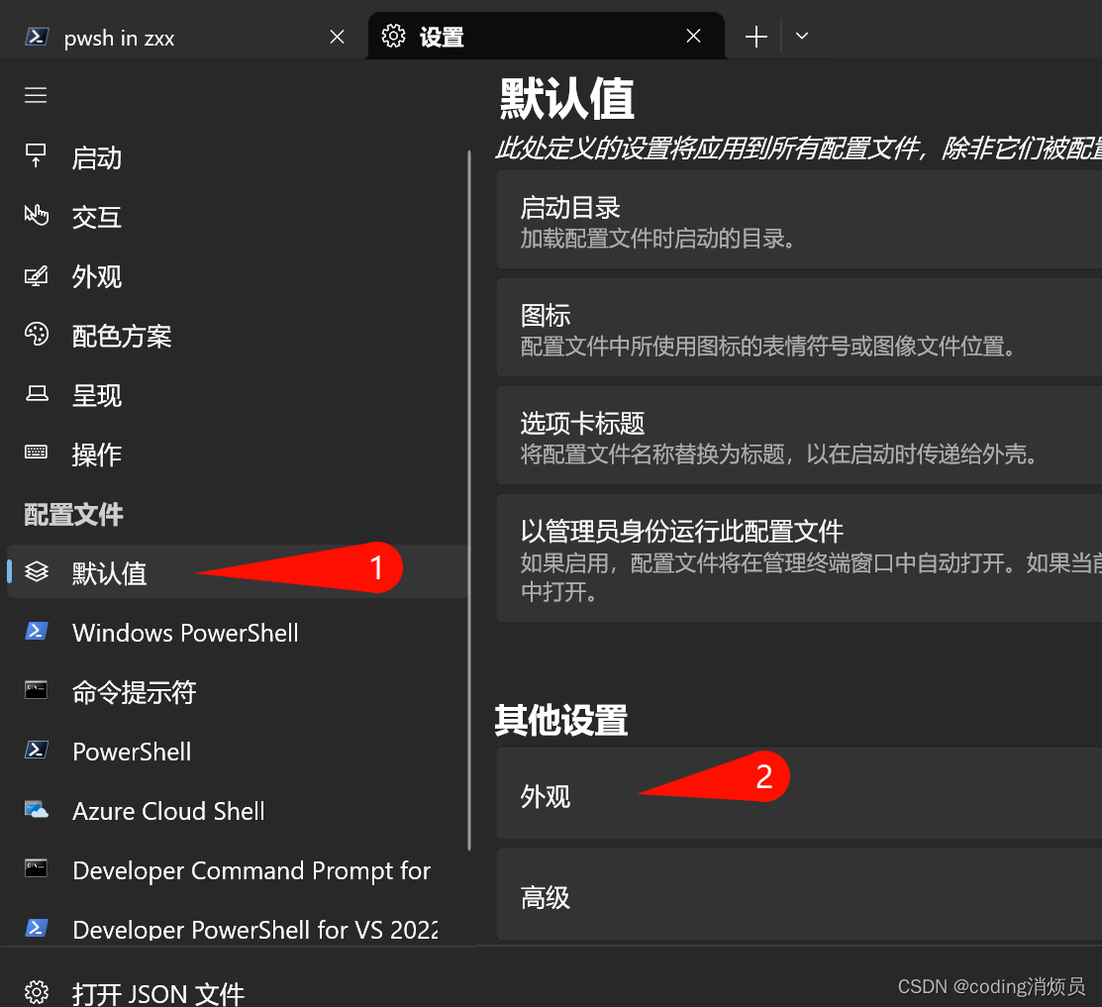The height and width of the screenshot is (1007, 1102).
Task: Click the gear icon on 设置 tab
Action: click(394, 36)
